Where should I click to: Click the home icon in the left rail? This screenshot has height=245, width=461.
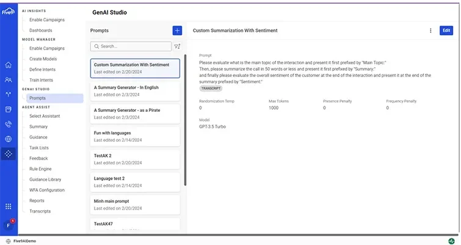click(8, 65)
